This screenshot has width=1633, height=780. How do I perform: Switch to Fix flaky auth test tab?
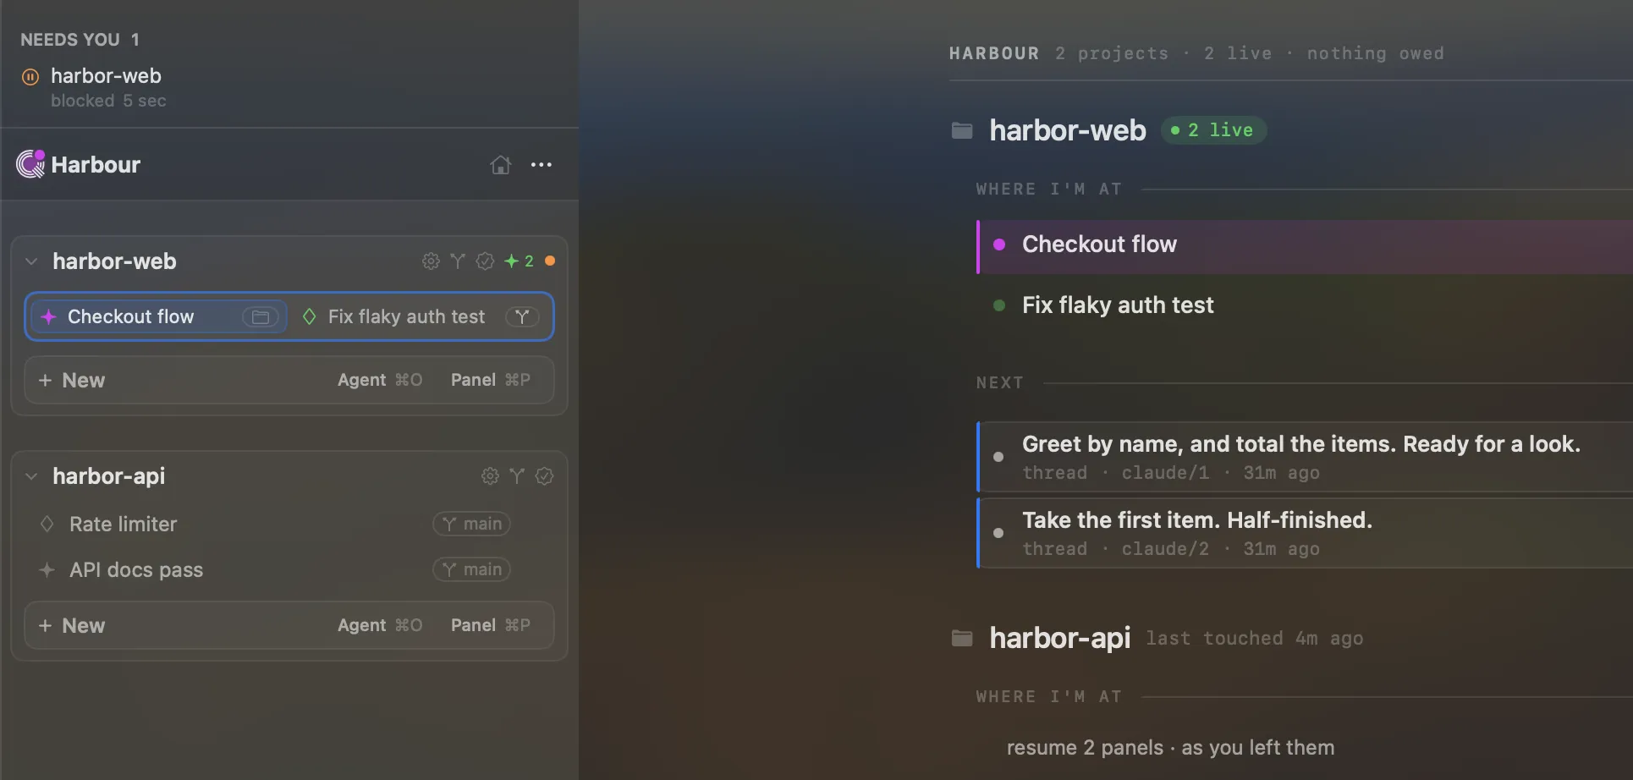pos(420,316)
